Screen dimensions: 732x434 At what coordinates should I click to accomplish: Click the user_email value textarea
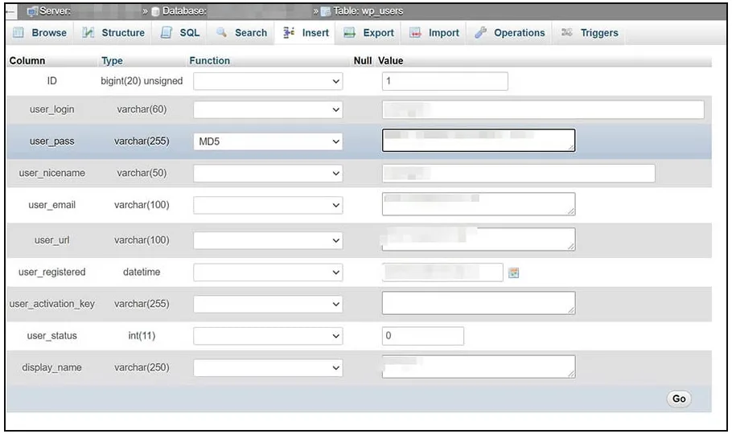[x=479, y=204]
